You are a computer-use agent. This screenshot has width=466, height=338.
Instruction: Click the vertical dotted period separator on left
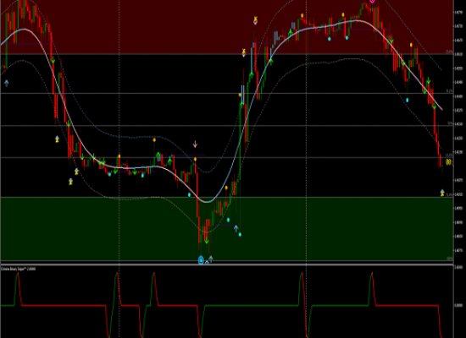[119, 169]
